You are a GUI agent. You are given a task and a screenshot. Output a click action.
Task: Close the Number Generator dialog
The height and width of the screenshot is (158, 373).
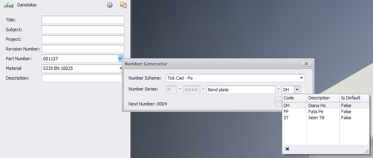(x=306, y=63)
